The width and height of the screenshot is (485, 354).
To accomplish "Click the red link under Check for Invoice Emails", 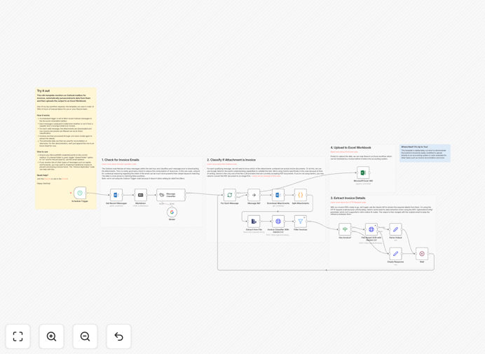I will [119, 164].
